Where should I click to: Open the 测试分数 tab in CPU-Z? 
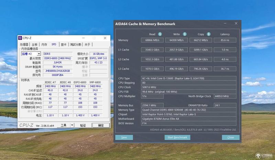click(76, 44)
